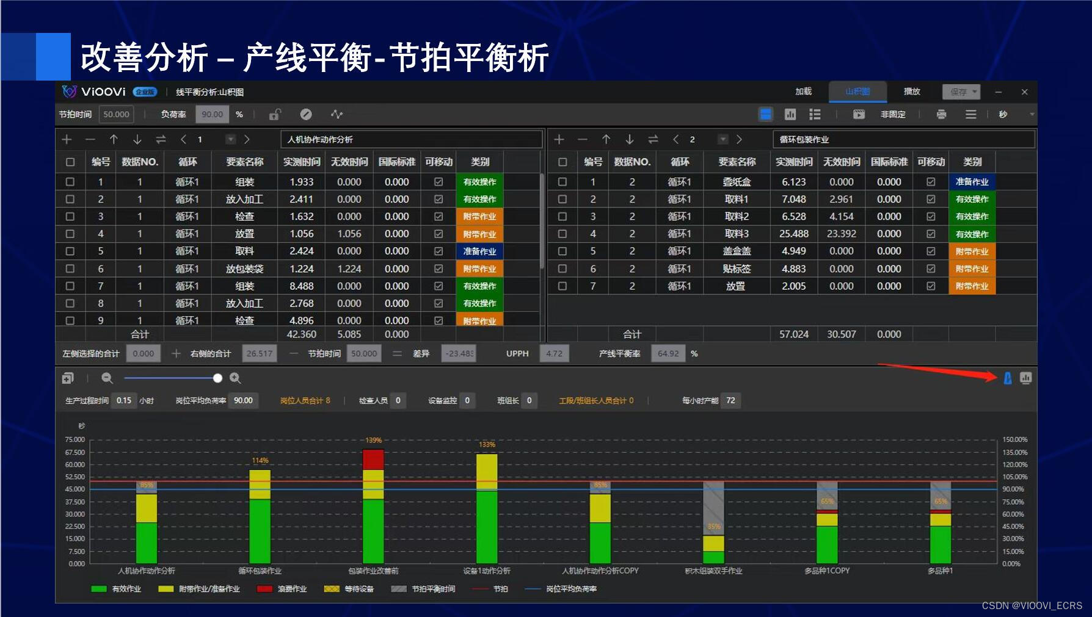Screen dimensions: 1092x617
Task: Toggle 可移动 checkbox for row 2 放入加工
Action: 439,199
